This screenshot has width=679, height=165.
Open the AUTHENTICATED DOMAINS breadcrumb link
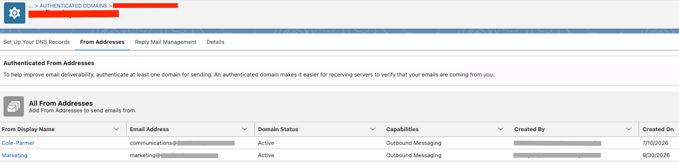click(x=73, y=6)
